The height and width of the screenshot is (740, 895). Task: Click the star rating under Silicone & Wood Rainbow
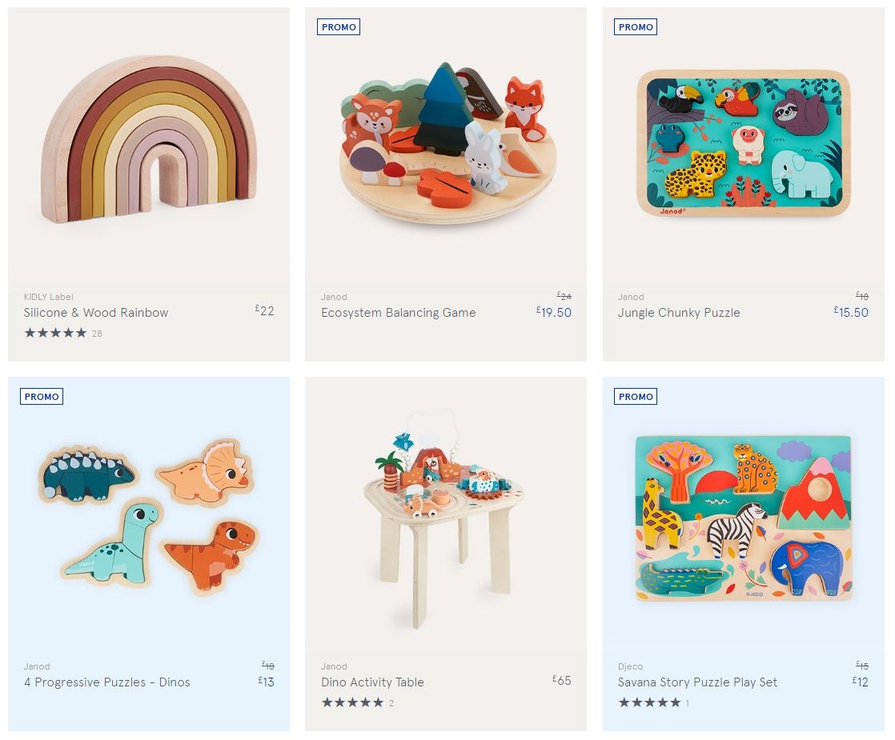click(55, 333)
